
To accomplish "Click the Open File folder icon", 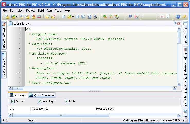I will [70, 17].
